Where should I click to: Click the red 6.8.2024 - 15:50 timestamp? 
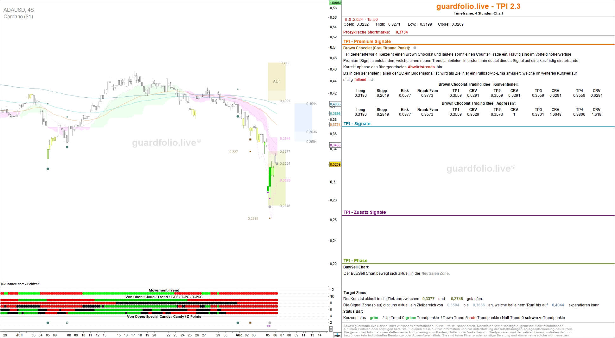click(361, 20)
